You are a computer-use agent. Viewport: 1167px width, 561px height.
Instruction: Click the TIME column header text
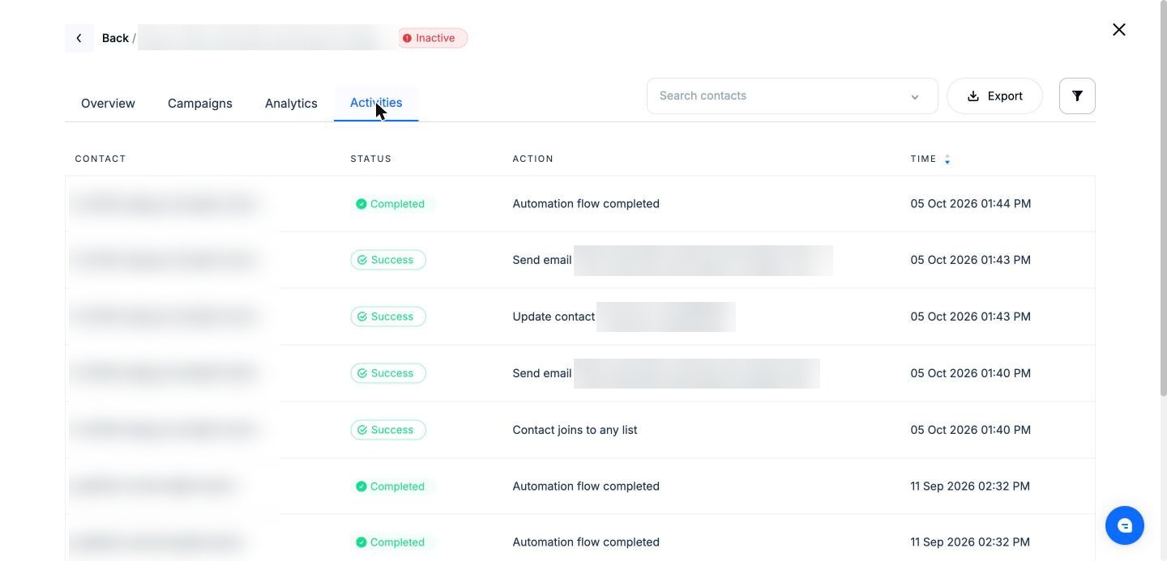click(x=923, y=159)
